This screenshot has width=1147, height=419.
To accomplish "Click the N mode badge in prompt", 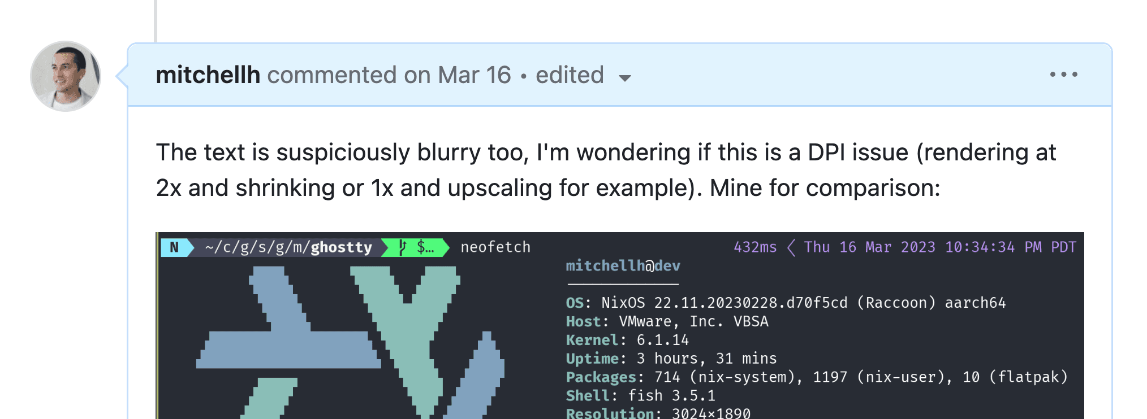I will pyautogui.click(x=175, y=247).
